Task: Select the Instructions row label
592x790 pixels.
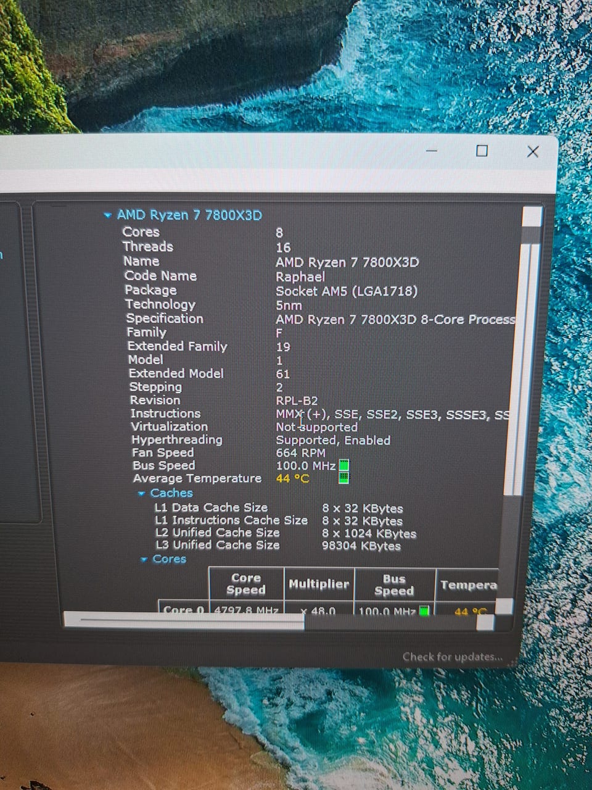Action: click(165, 414)
